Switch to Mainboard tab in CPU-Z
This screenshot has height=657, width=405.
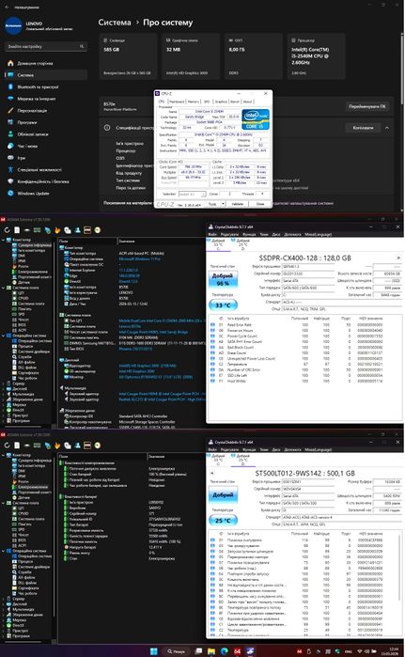[177, 102]
